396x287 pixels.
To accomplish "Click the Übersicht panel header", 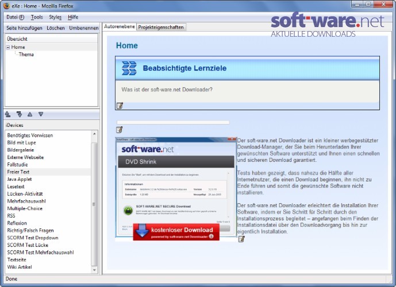I will [x=51, y=39].
